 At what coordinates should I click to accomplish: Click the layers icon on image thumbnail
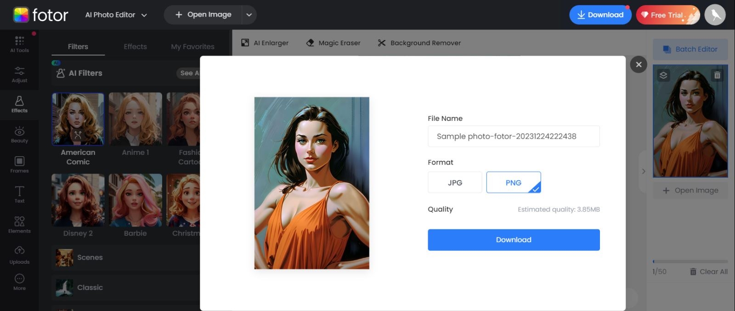point(663,75)
